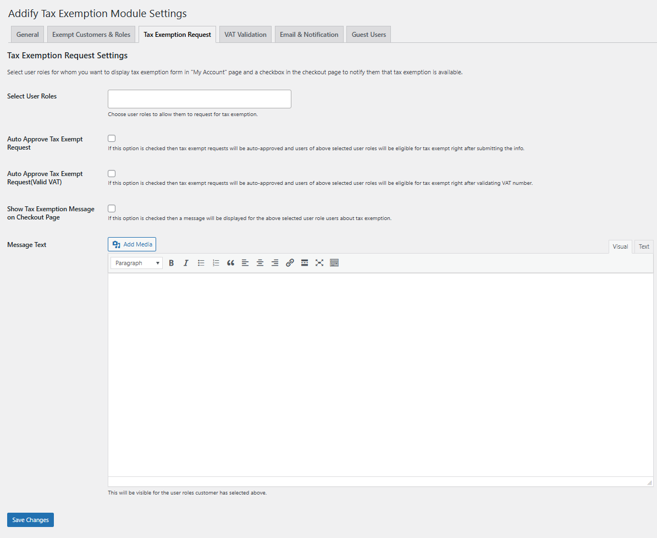The image size is (657, 538).
Task: Insert Read More tag
Action: click(305, 263)
